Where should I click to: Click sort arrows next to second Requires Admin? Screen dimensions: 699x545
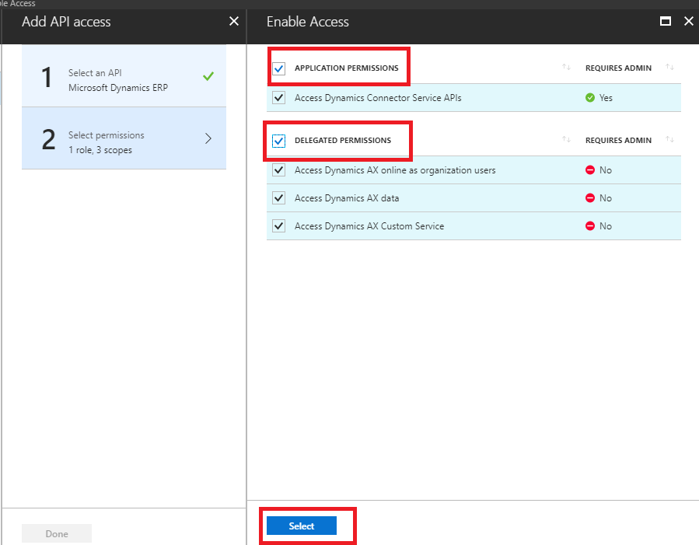[669, 141]
